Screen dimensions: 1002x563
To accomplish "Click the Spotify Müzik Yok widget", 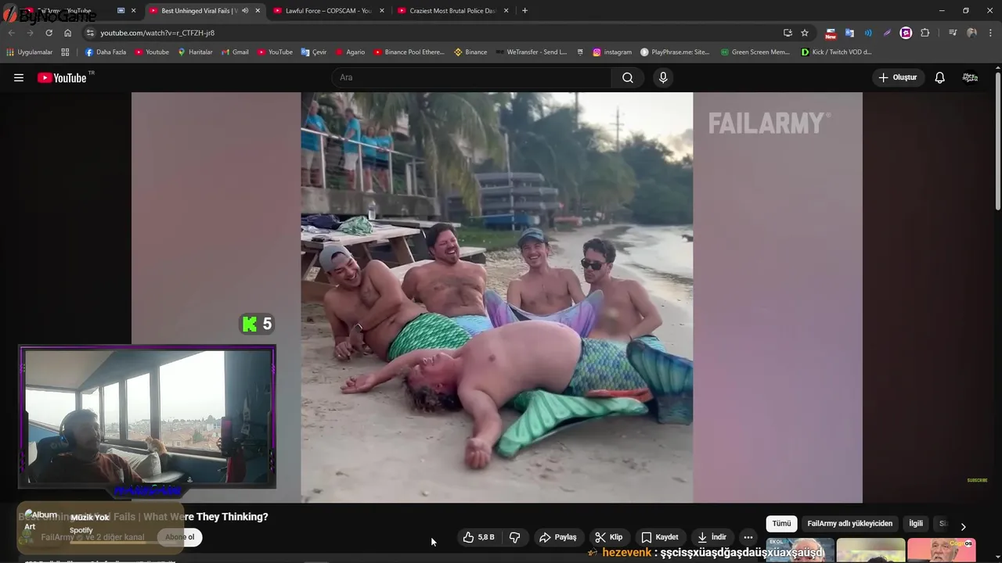I will point(100,529).
